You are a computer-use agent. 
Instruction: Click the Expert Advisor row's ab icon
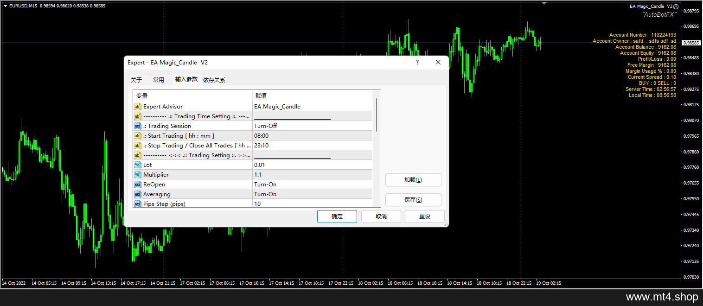138,107
